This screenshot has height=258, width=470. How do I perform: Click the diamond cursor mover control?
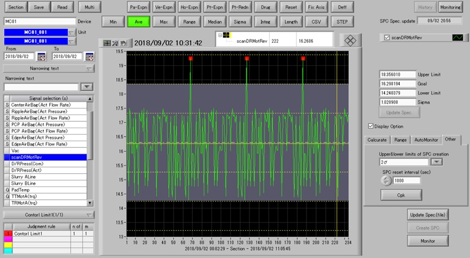[350, 41]
